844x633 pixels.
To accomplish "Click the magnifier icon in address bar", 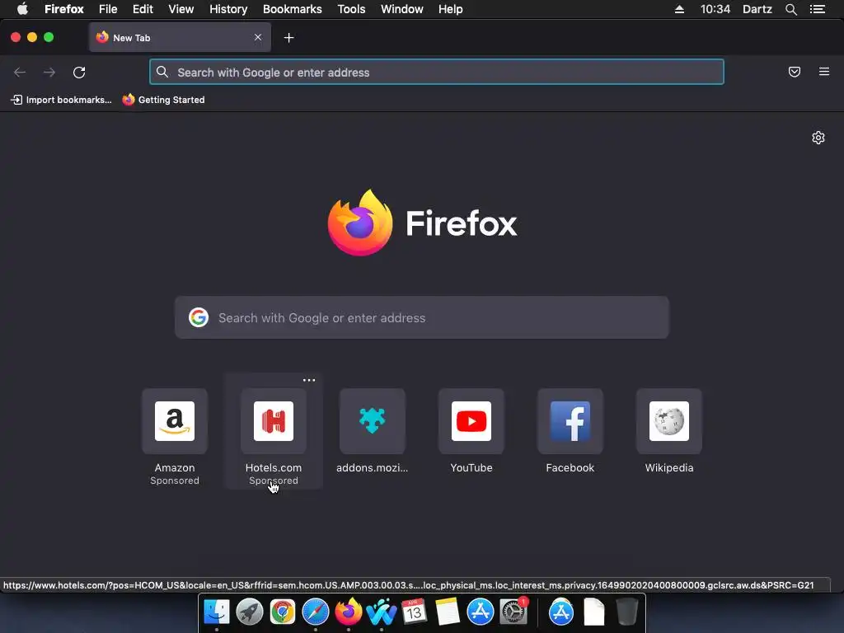I will pyautogui.click(x=162, y=73).
